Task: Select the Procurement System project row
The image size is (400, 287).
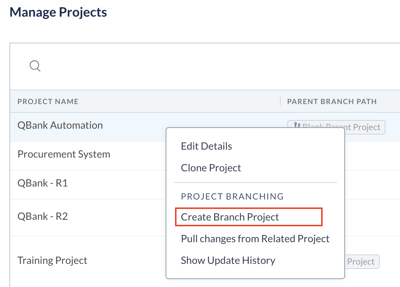Action: (x=64, y=154)
